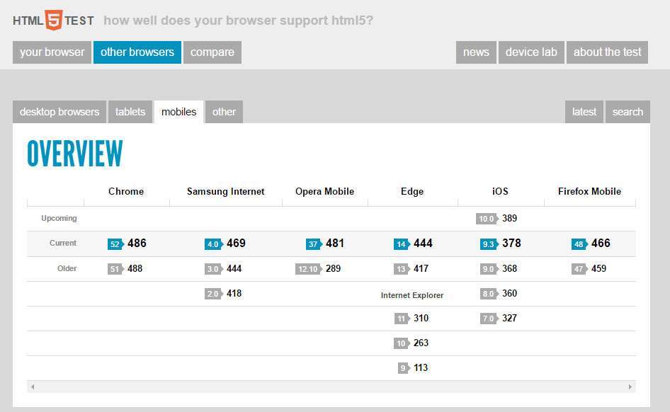
Task: Switch to the tablets tab
Action: (130, 112)
